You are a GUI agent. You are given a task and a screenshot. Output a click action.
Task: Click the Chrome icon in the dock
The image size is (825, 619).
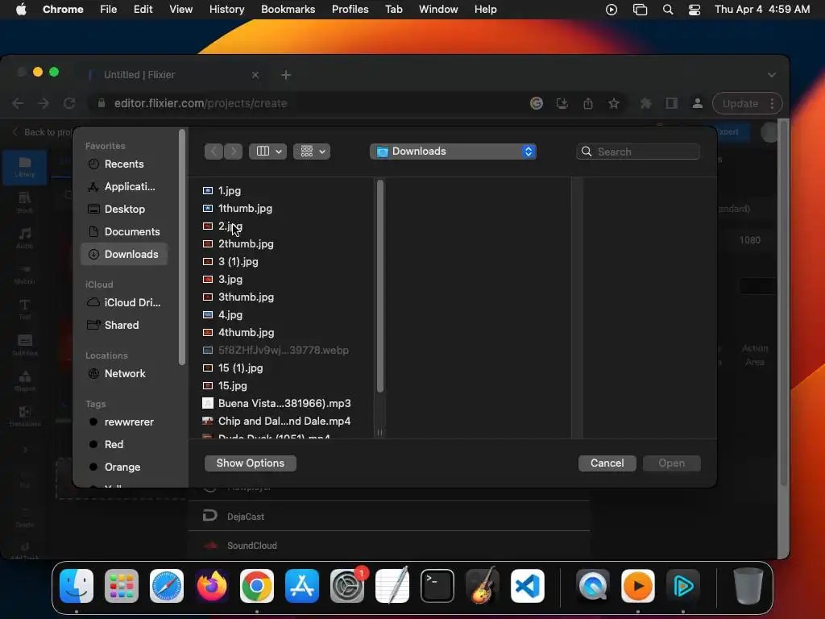pos(257,586)
